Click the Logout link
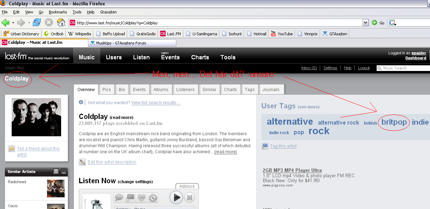This screenshot has height=209, width=430. 364,68
